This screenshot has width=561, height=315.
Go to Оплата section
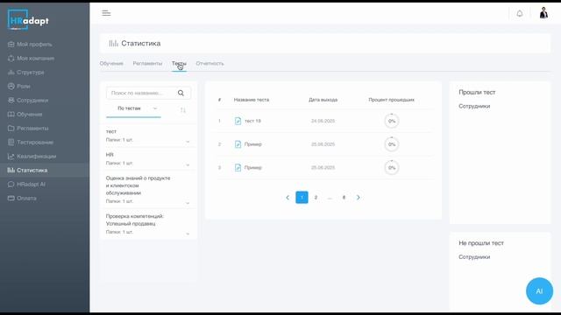click(22, 199)
